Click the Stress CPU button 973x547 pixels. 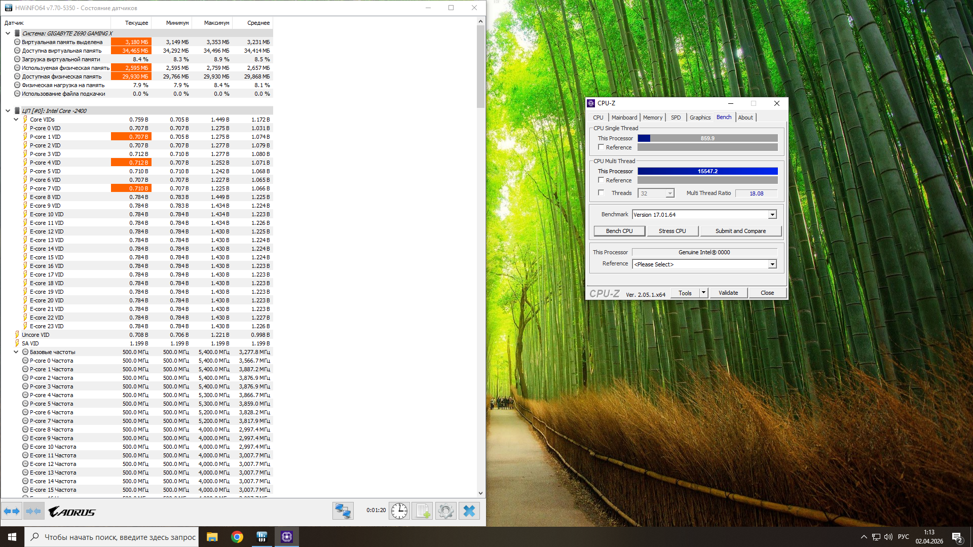(x=672, y=231)
